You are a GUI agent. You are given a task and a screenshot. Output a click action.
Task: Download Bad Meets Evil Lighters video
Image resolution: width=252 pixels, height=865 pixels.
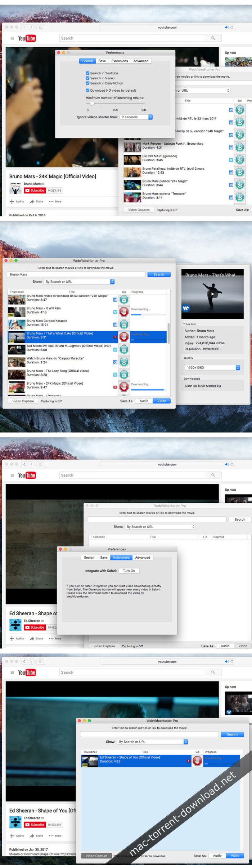(124, 349)
